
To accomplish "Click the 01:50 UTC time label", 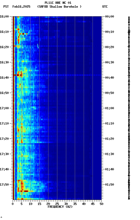I will (110, 185).
